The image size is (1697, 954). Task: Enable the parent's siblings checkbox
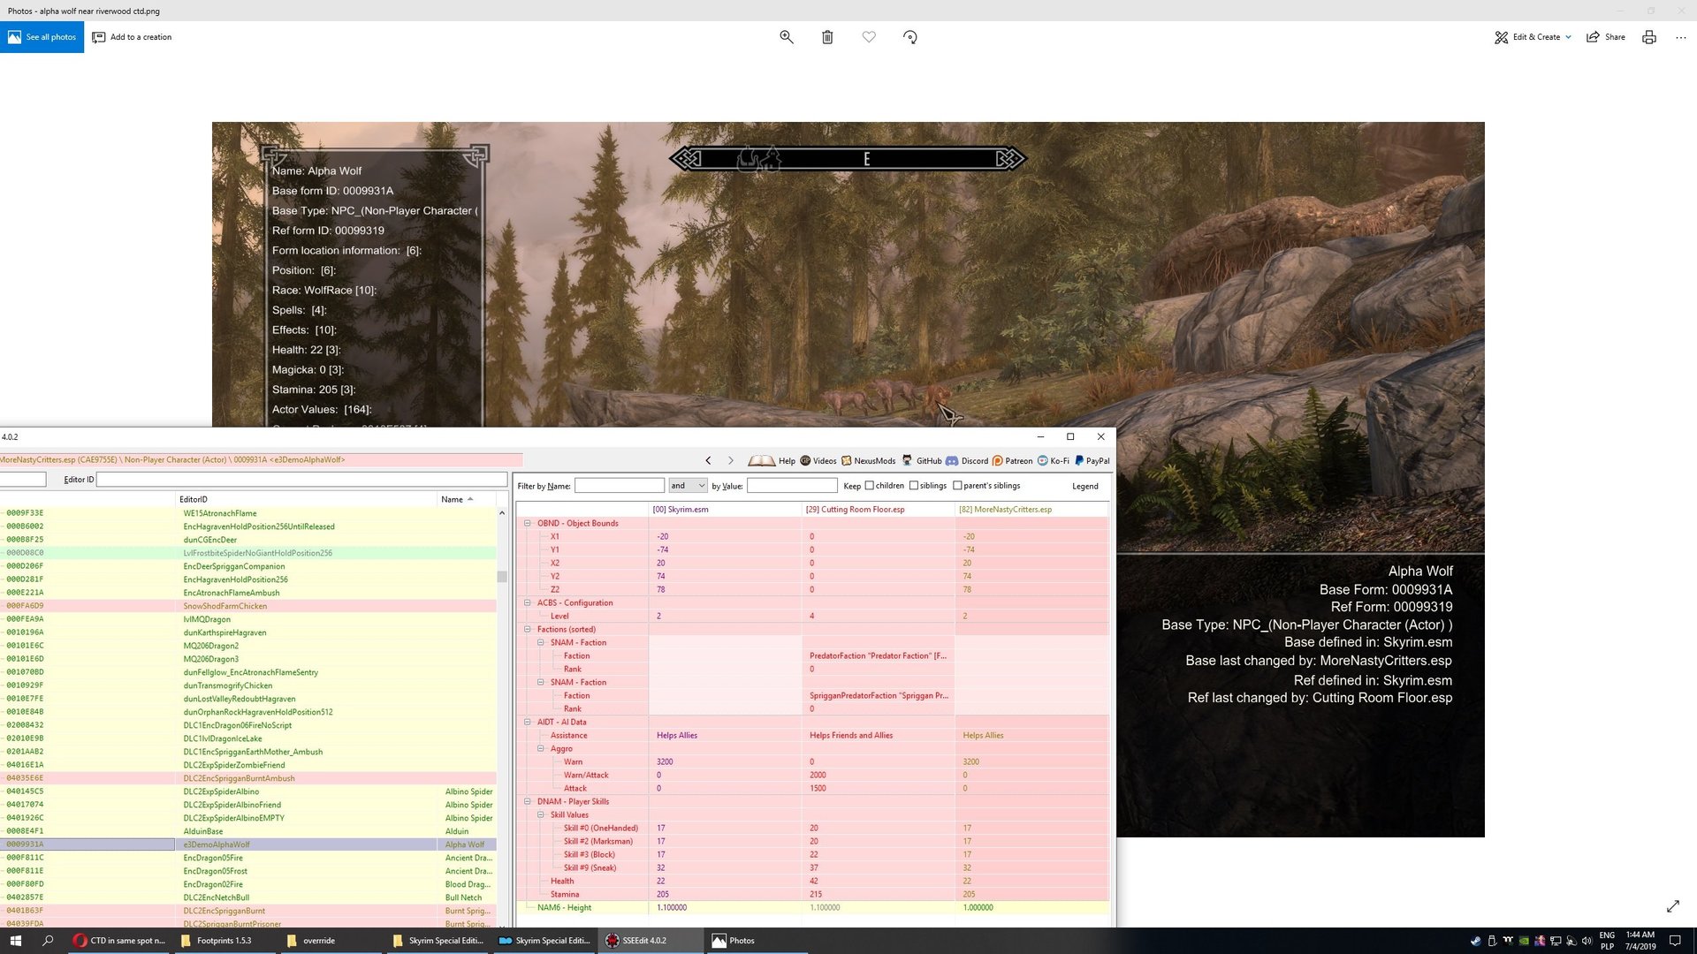coord(957,486)
